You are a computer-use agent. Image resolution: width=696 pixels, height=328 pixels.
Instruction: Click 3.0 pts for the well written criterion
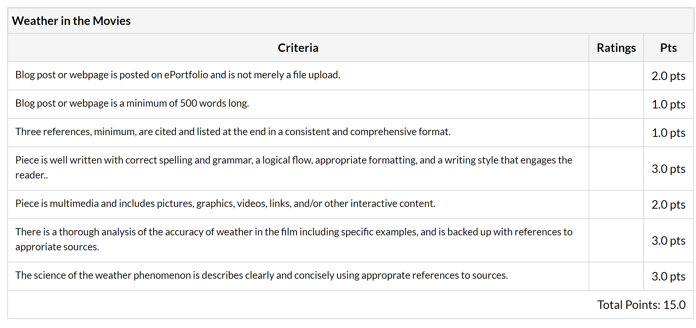[668, 169]
